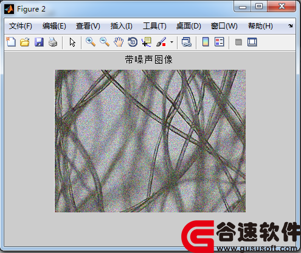Enable the Data Cursor tool
Image resolution: width=301 pixels, height=253 pixels.
(x=147, y=42)
